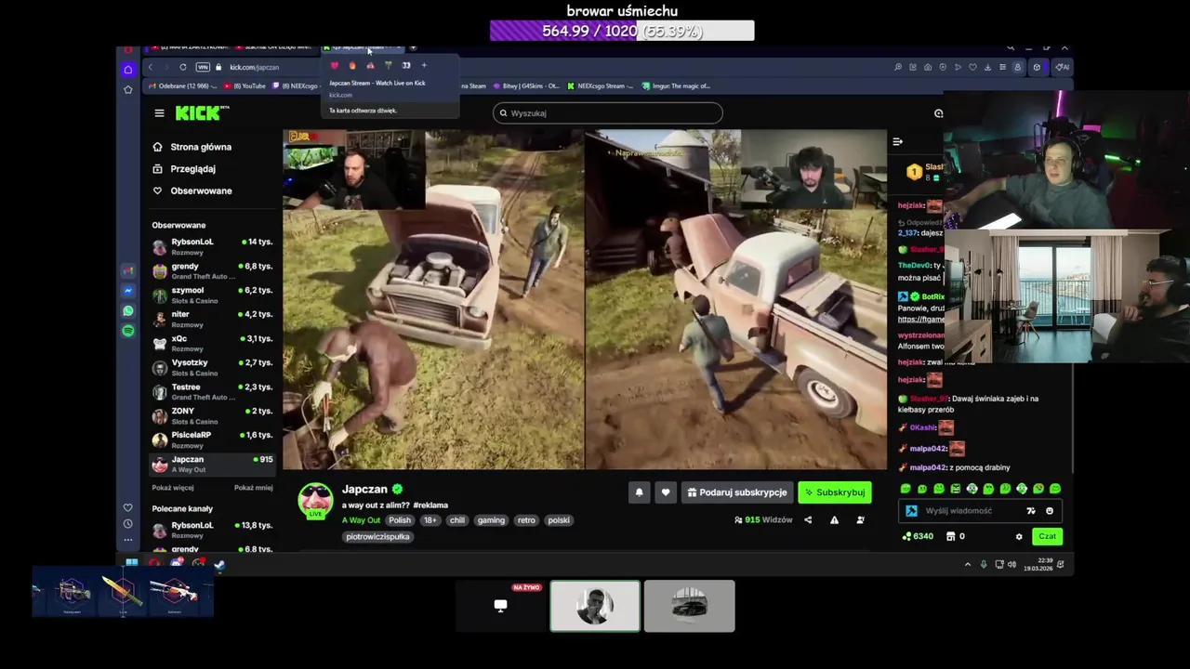Open Opera home sidebar icon

[128, 70]
